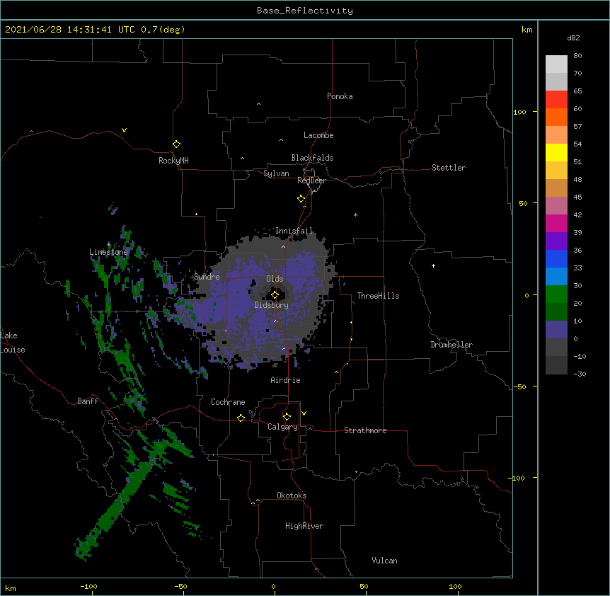Viewport: 610px width, 596px height.
Task: Click the Cochrane town label
Action: click(228, 402)
